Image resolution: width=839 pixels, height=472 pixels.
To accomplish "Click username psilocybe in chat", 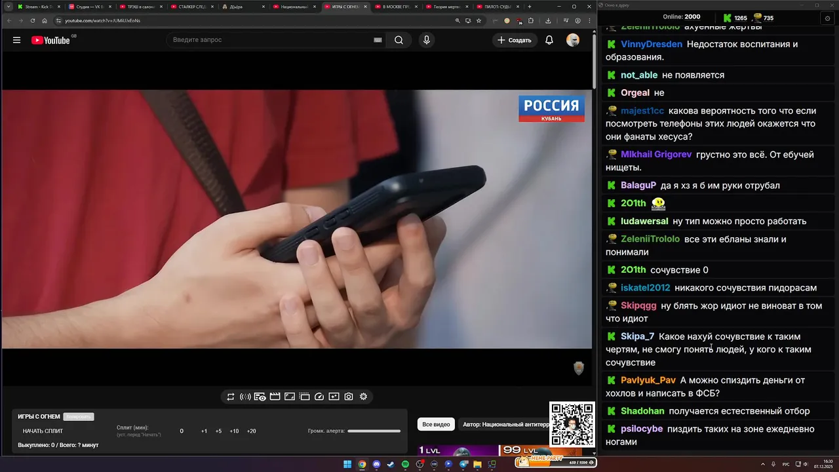I will pyautogui.click(x=642, y=429).
